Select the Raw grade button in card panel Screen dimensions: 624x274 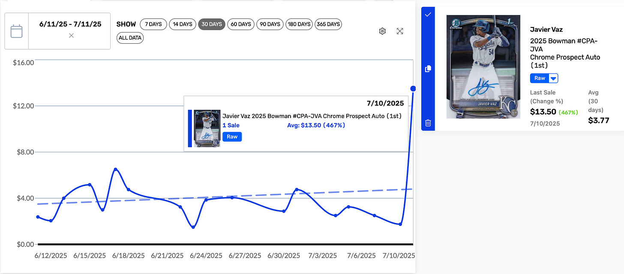coord(540,78)
